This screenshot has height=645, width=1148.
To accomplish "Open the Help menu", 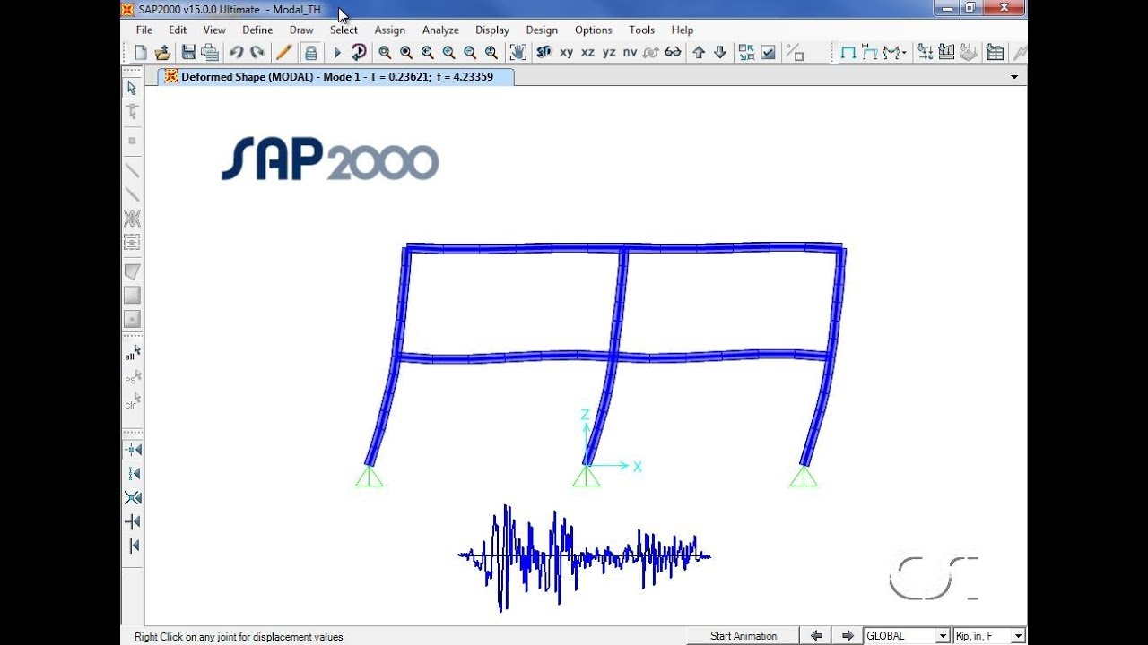I will (x=683, y=30).
